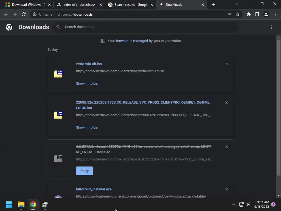
Task: Click the Chrome logo beside Downloads title
Action: tap(9, 27)
